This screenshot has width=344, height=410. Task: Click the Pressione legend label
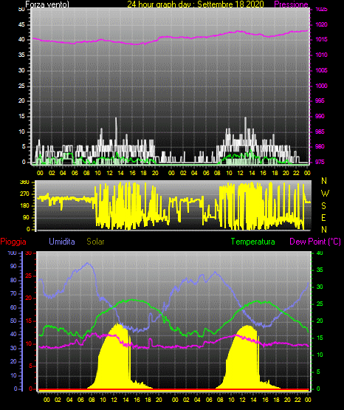[x=291, y=4]
